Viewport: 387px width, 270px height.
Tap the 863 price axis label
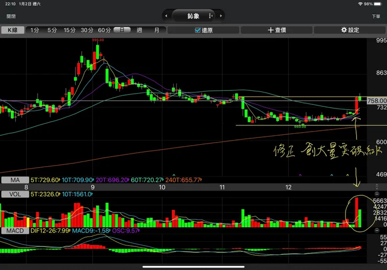click(x=381, y=73)
